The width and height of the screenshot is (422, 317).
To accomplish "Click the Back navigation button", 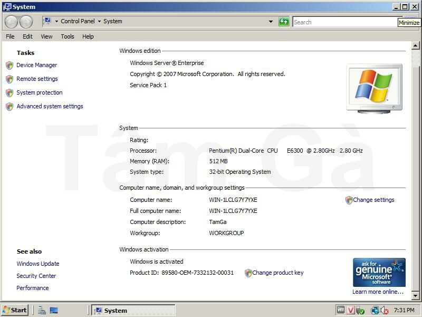I will coord(11,22).
